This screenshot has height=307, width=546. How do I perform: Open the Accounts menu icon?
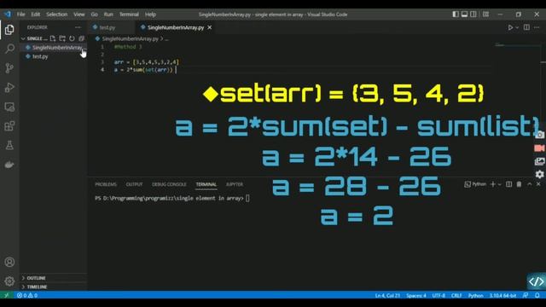[x=9, y=262]
